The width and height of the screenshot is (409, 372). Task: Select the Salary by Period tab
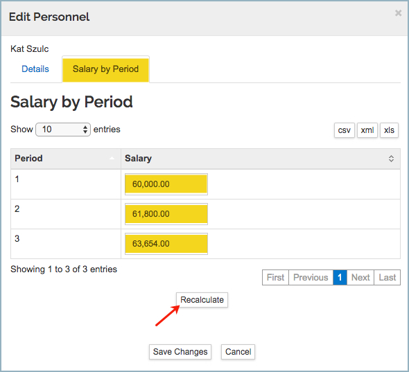tap(105, 69)
